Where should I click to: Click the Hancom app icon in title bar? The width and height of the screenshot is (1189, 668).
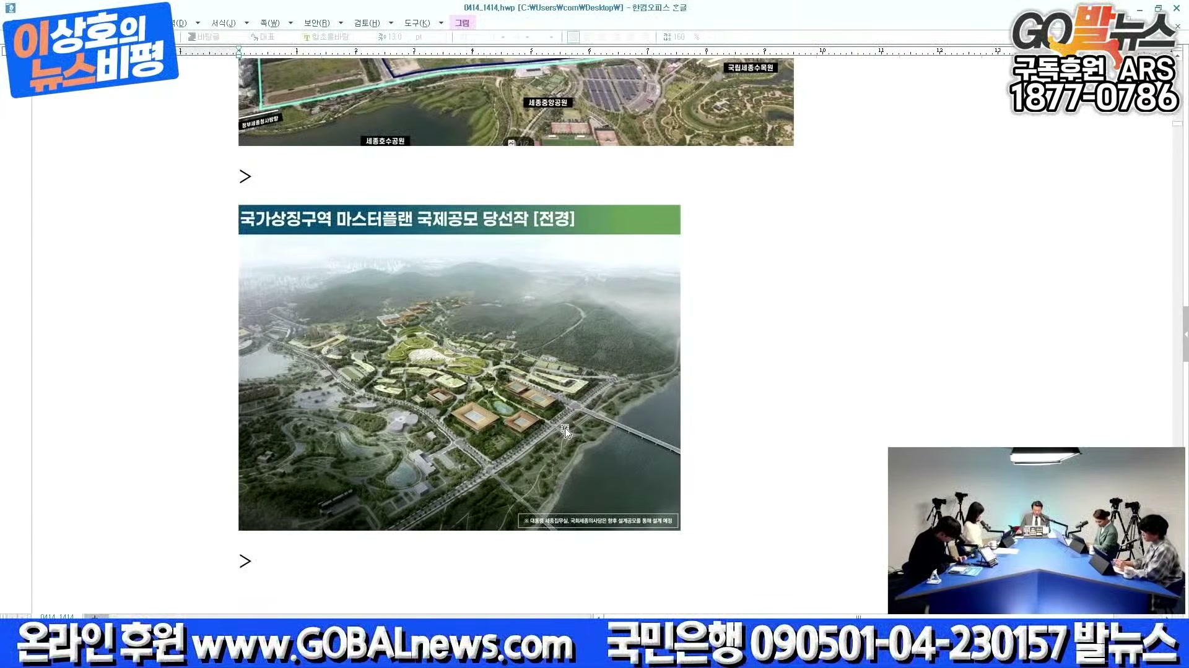point(11,8)
